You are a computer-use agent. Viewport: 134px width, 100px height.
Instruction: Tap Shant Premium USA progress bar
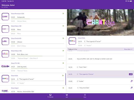38,19
